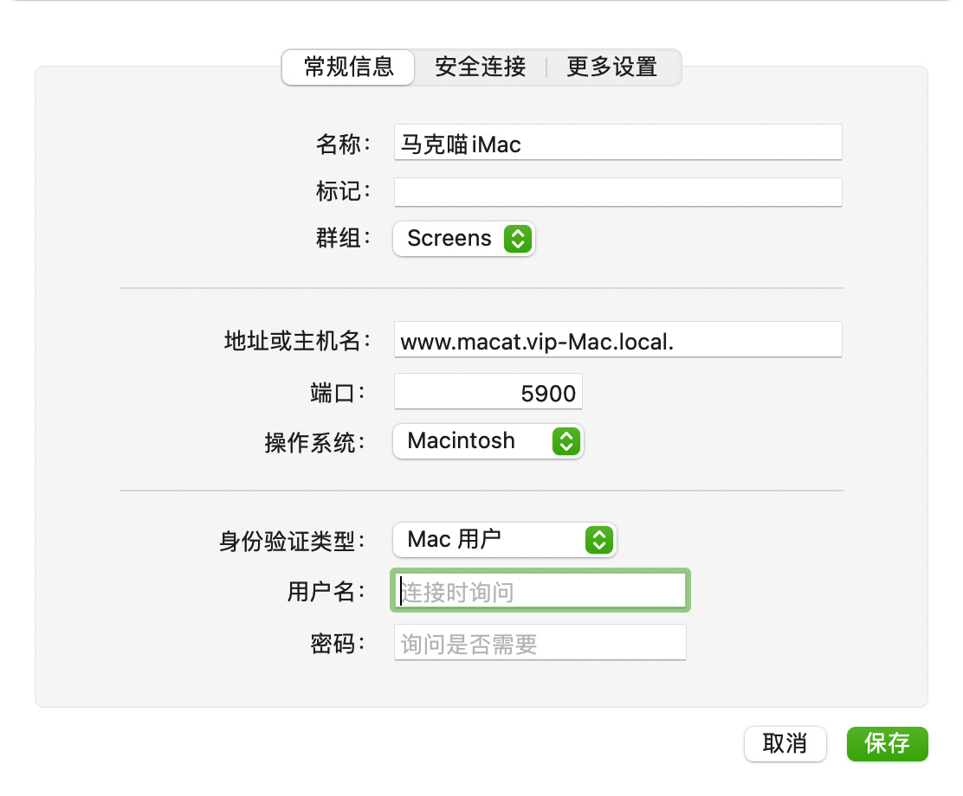Click the 用户名 input field
The image size is (963, 796).
tap(540, 592)
